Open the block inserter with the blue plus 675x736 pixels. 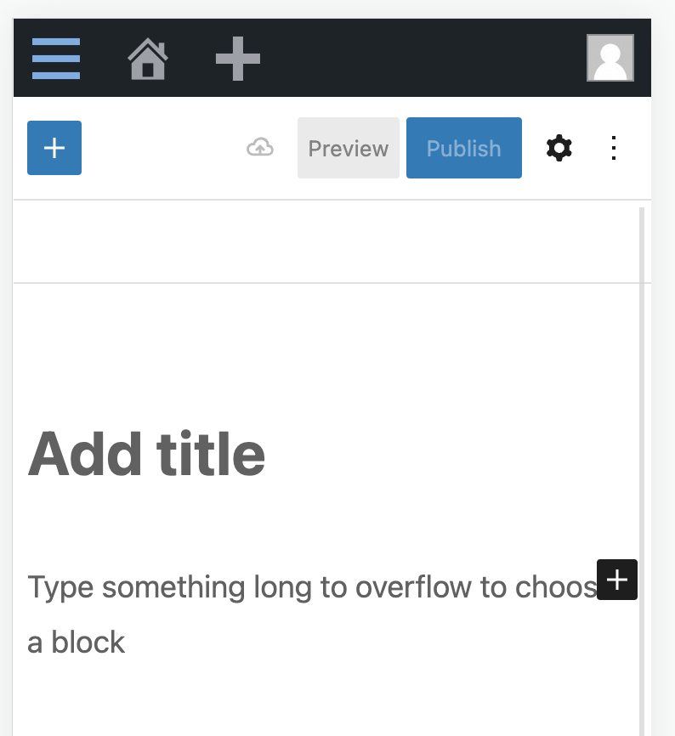tap(54, 148)
